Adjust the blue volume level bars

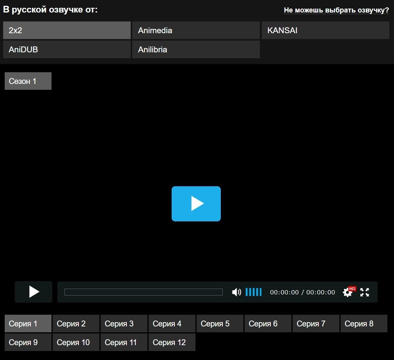[254, 292]
